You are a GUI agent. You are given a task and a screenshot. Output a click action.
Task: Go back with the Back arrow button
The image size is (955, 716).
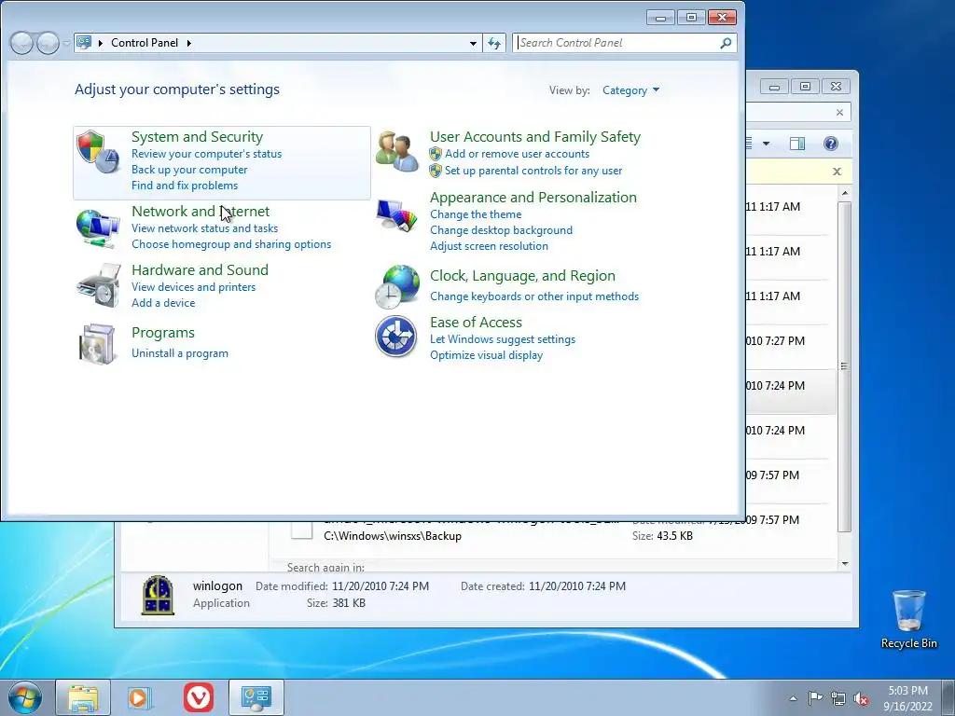[x=22, y=43]
